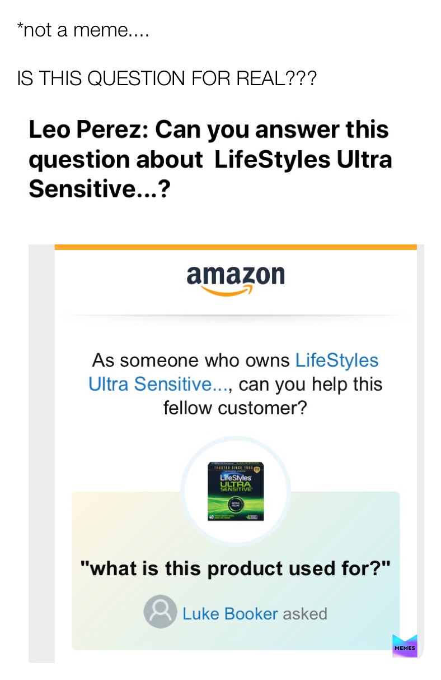Click the Amazon logo
Viewport: 441px width, 680px height.
(235, 276)
